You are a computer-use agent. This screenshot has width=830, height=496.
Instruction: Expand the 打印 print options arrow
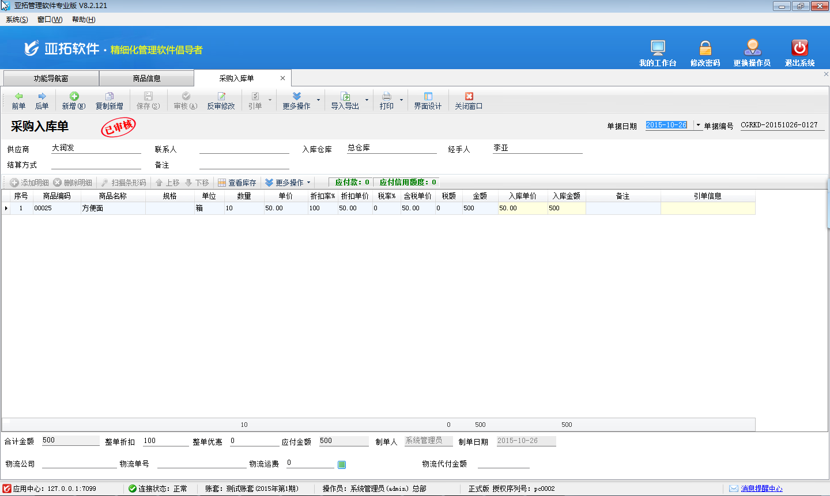click(402, 100)
